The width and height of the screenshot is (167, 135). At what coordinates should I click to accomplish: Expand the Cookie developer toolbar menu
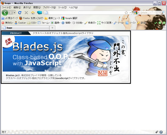point(20,23)
